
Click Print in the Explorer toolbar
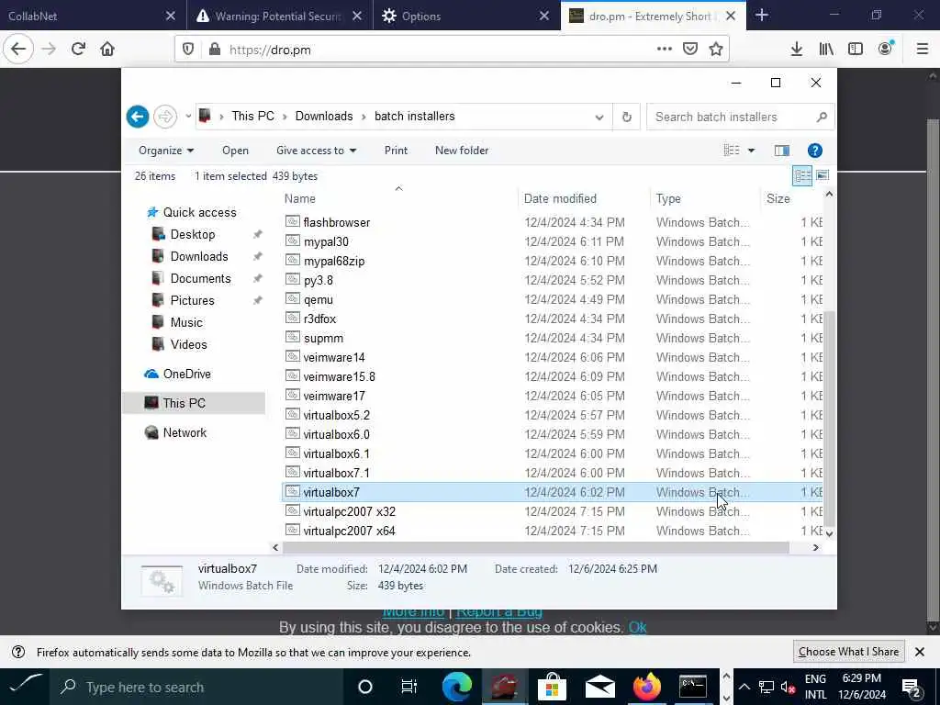396,151
